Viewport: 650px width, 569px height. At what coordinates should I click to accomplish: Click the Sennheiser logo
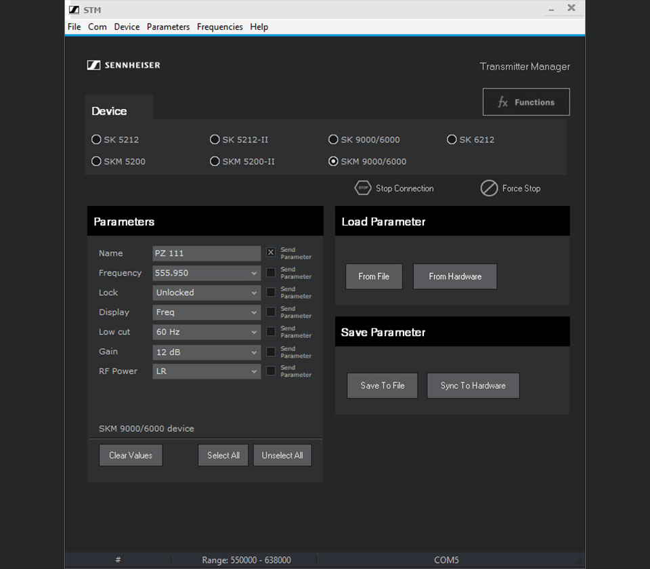tap(124, 65)
